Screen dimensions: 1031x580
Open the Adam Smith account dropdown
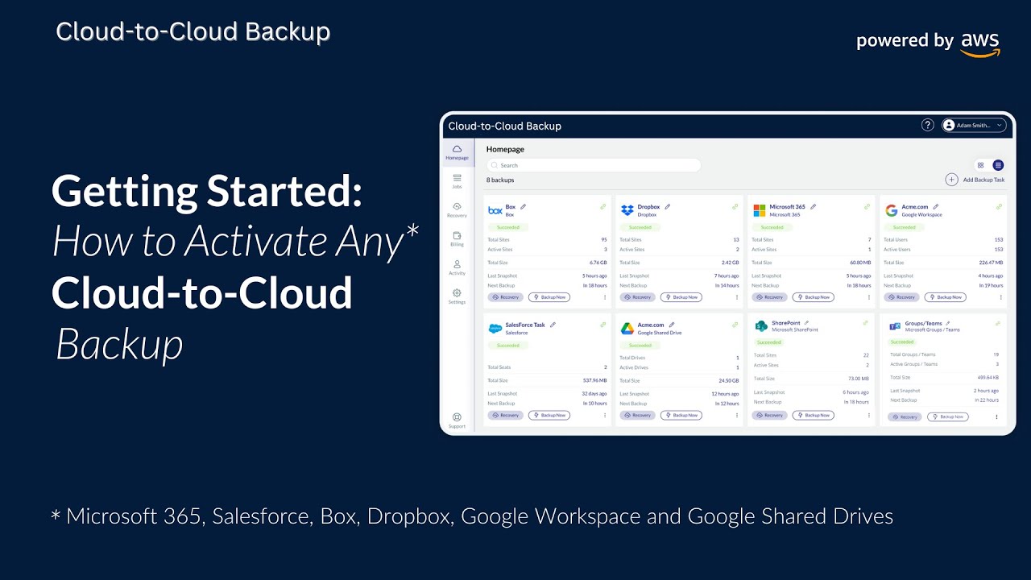974,125
